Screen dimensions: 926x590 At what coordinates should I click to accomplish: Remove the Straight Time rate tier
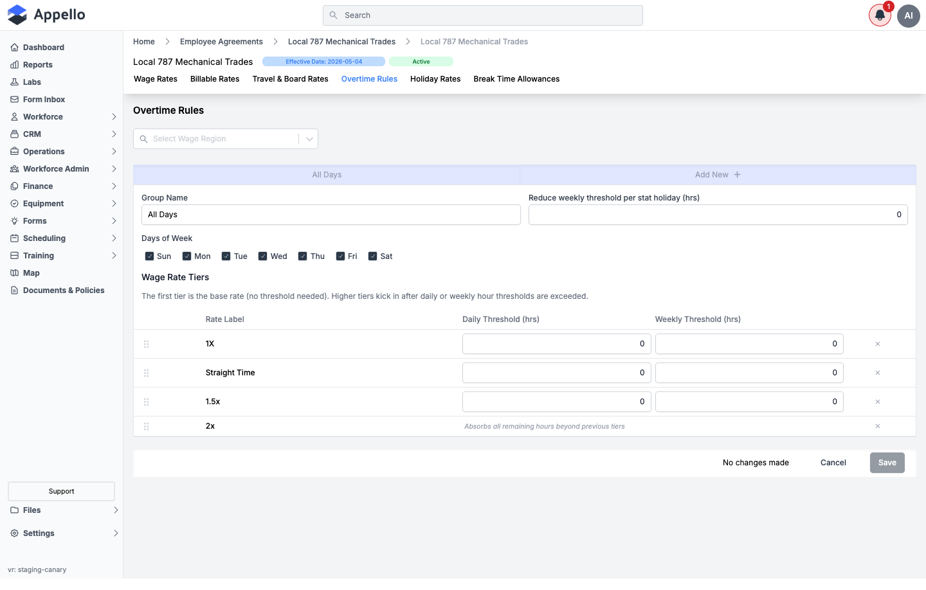(x=878, y=373)
